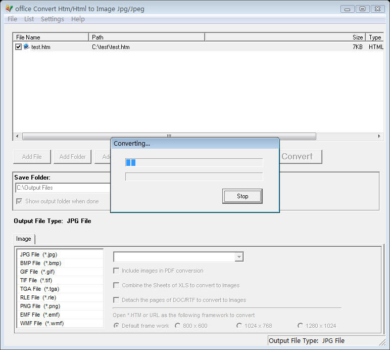This screenshot has height=350, width=390.
Task: Uncheck the test.htm file checkbox
Action: point(18,47)
